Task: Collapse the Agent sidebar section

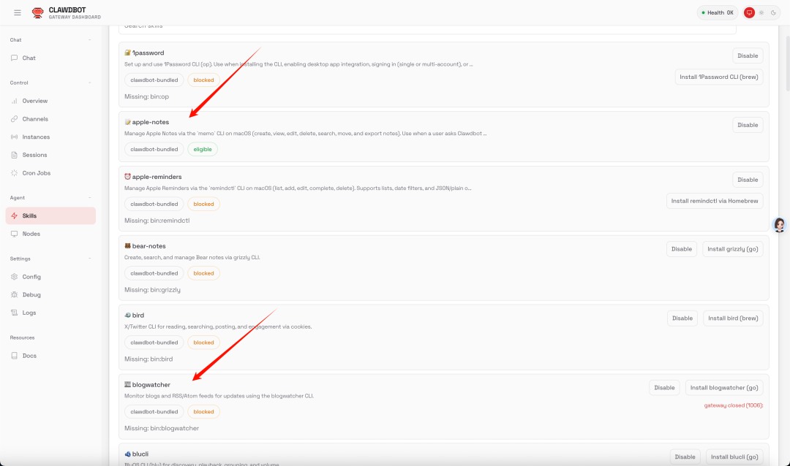Action: coord(90,198)
